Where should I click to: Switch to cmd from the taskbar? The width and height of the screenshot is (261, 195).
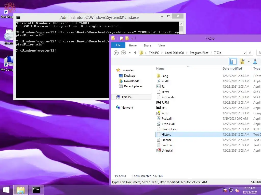point(36,190)
